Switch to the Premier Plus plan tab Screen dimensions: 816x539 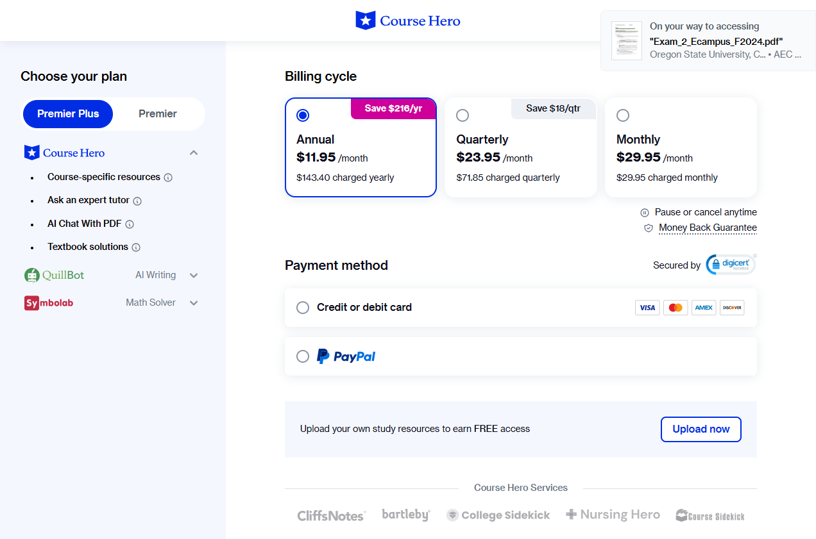point(68,114)
